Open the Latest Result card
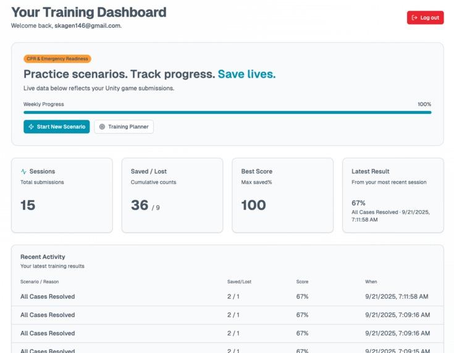 click(x=393, y=195)
